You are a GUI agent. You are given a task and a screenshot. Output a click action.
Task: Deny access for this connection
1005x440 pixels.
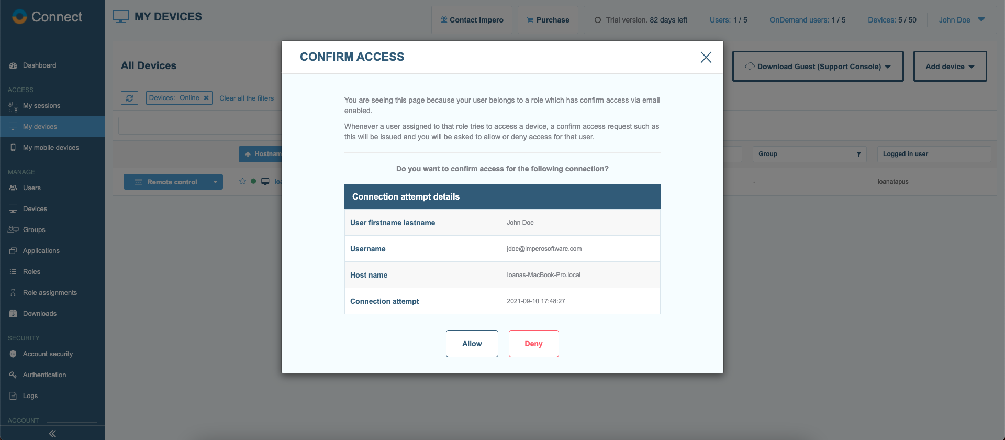pyautogui.click(x=533, y=343)
